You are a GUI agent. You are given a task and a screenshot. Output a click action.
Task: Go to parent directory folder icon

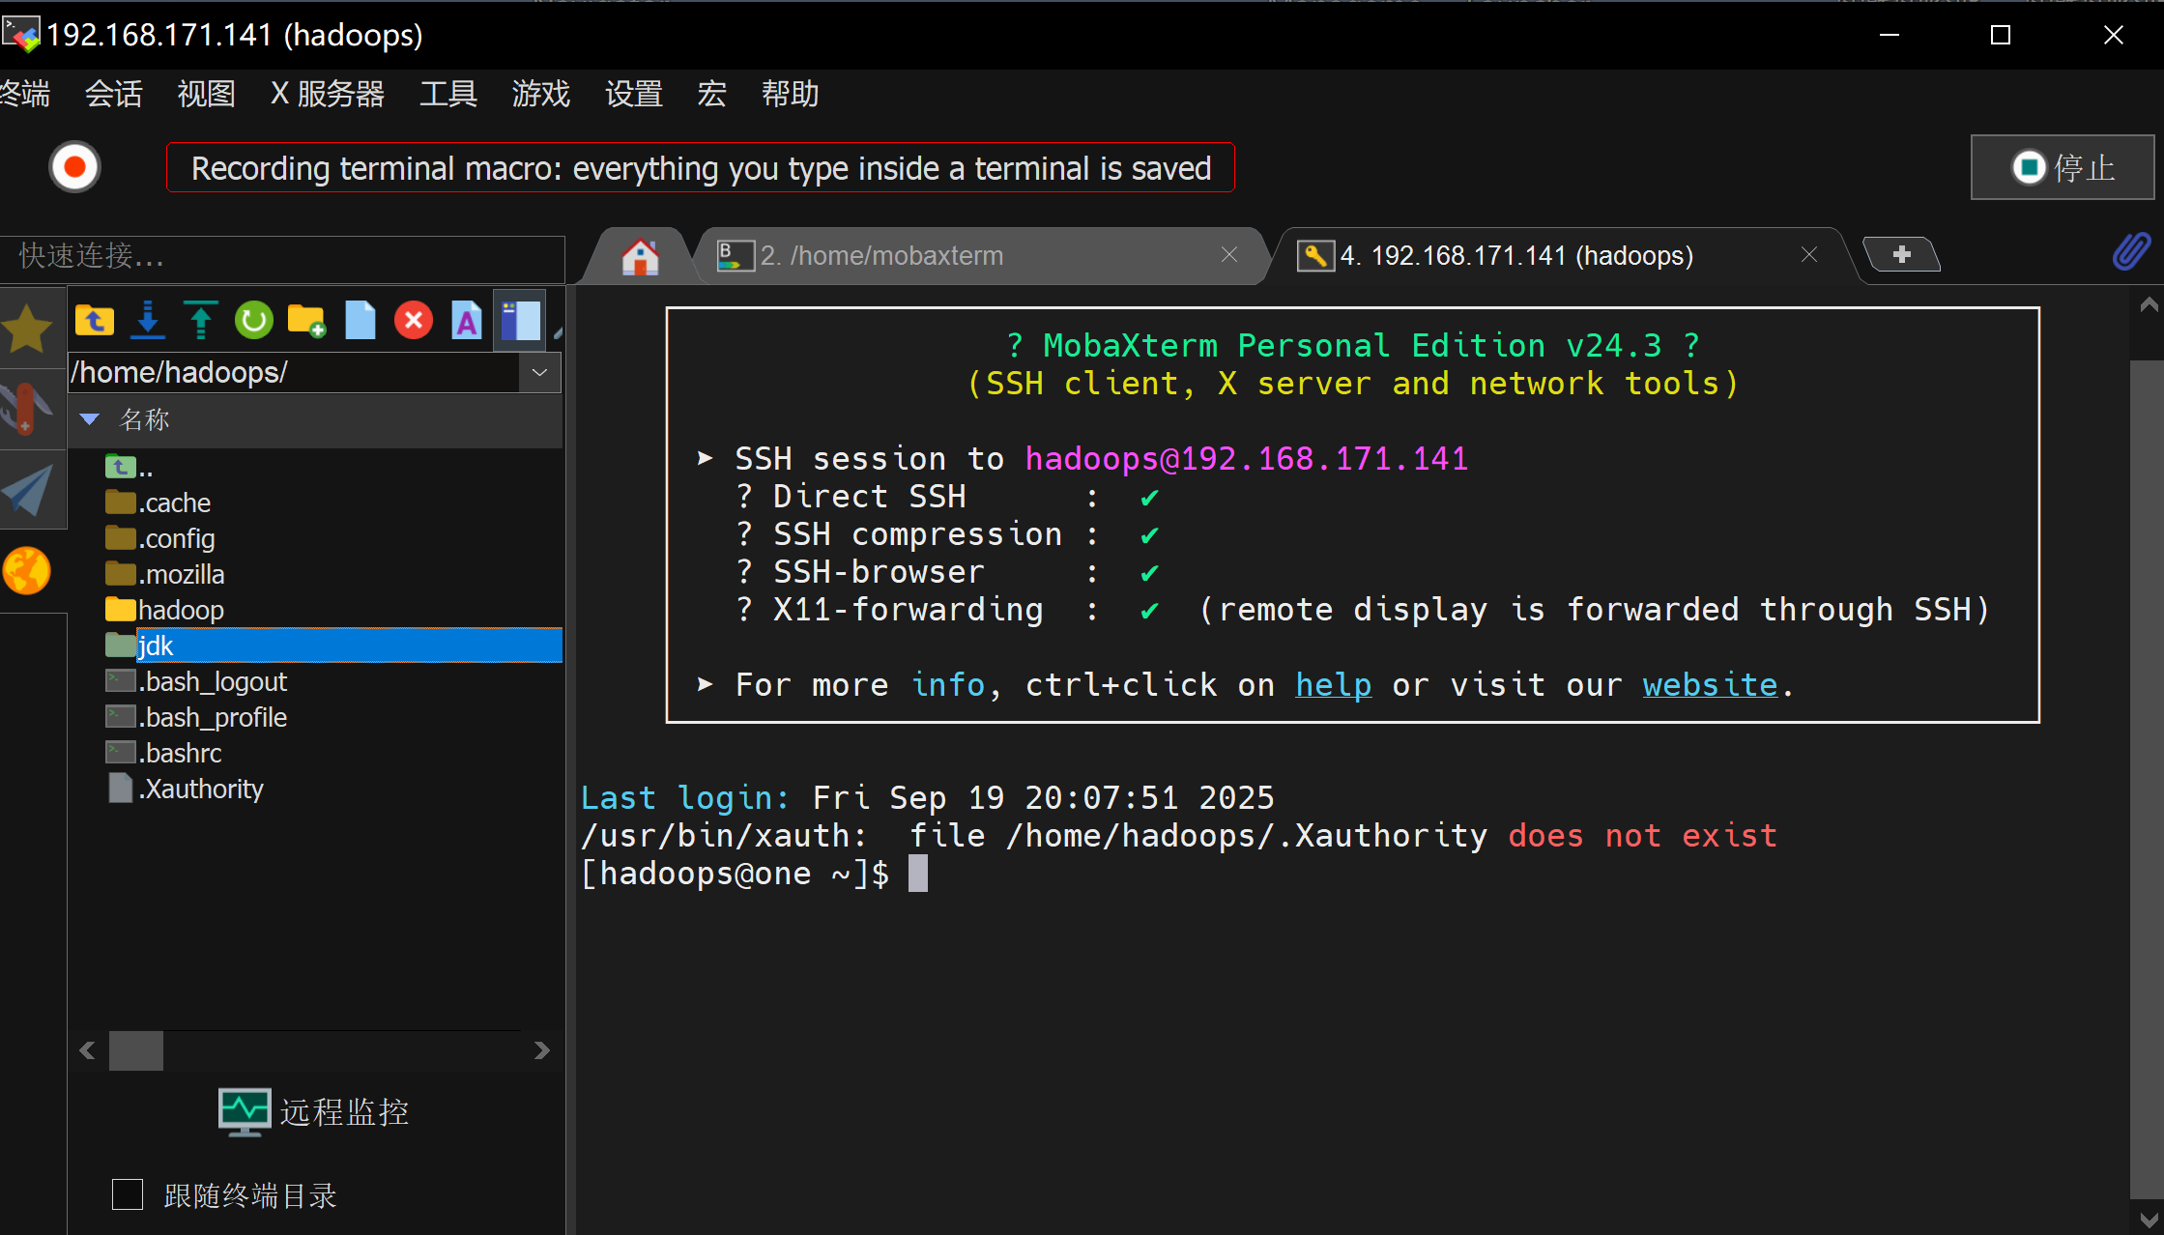(95, 321)
